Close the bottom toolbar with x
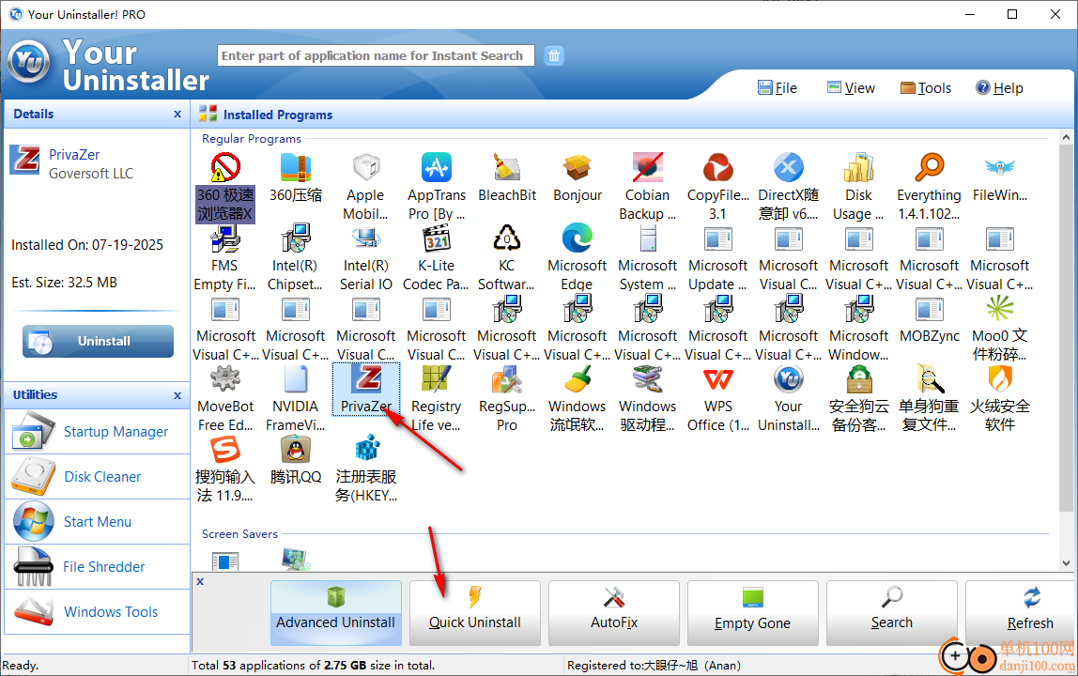 tap(200, 581)
